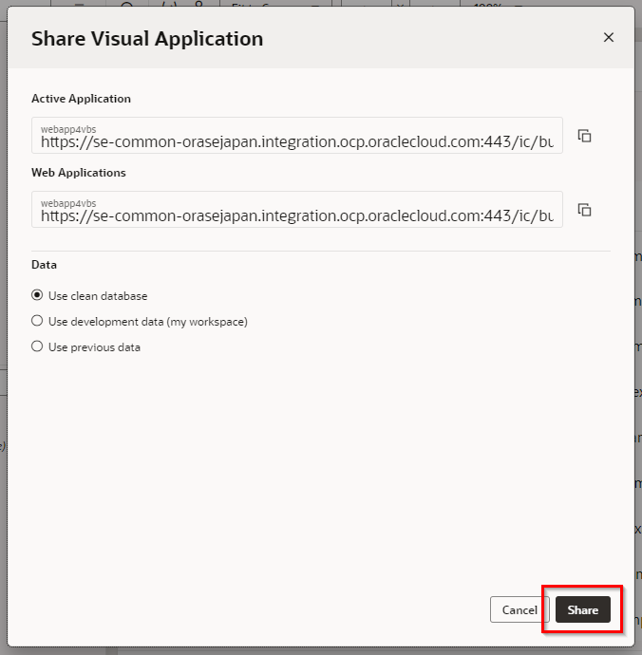
Task: Confirm with the Share button
Action: [582, 610]
